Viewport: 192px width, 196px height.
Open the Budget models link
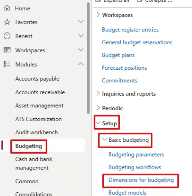[x=127, y=193]
